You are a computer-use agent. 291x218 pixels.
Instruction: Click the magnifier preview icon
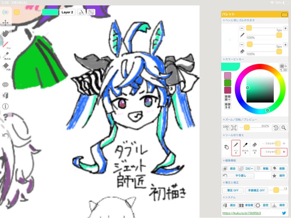tap(284, 128)
